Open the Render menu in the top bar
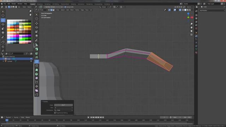Screen dimensions: 226x127 tap(14, 4)
